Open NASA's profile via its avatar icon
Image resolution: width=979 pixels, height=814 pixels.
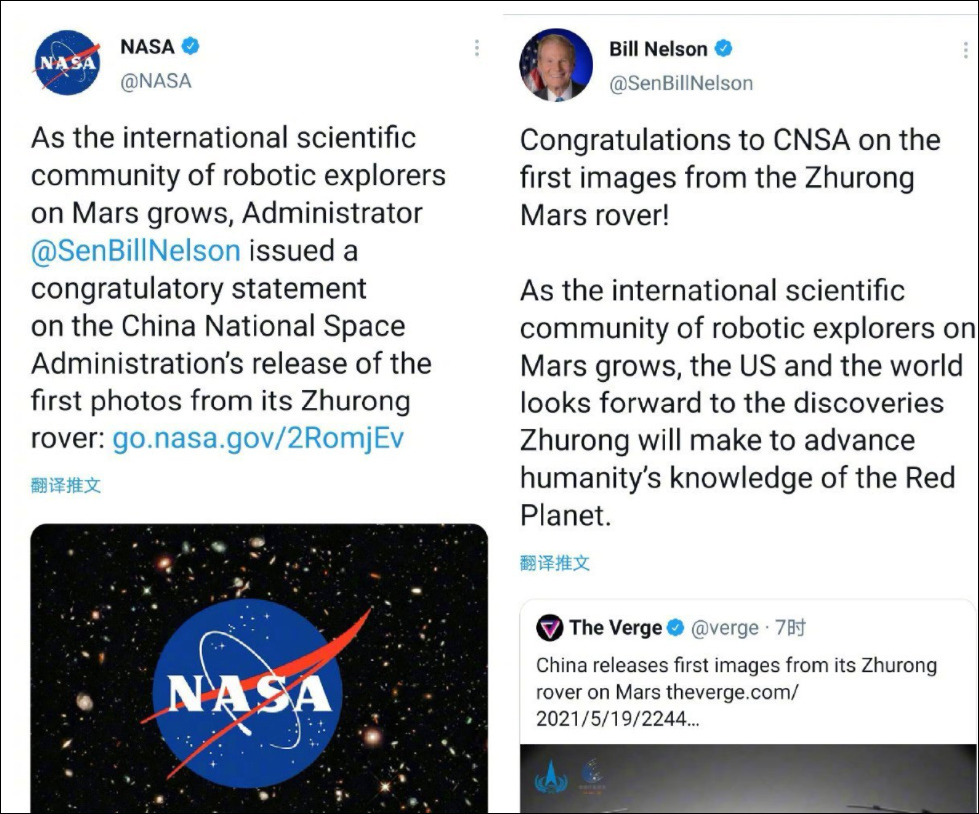click(69, 60)
